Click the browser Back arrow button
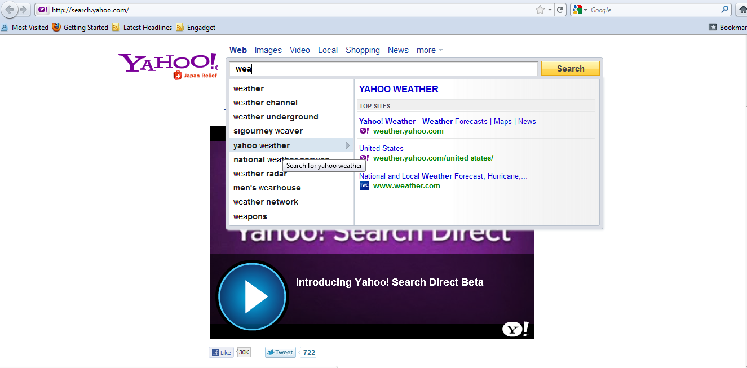The width and height of the screenshot is (747, 368). [10, 10]
